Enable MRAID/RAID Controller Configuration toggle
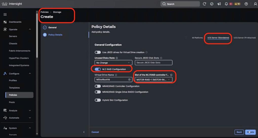Image resolution: width=258 pixels, height=138 pixels. (x=98, y=86)
